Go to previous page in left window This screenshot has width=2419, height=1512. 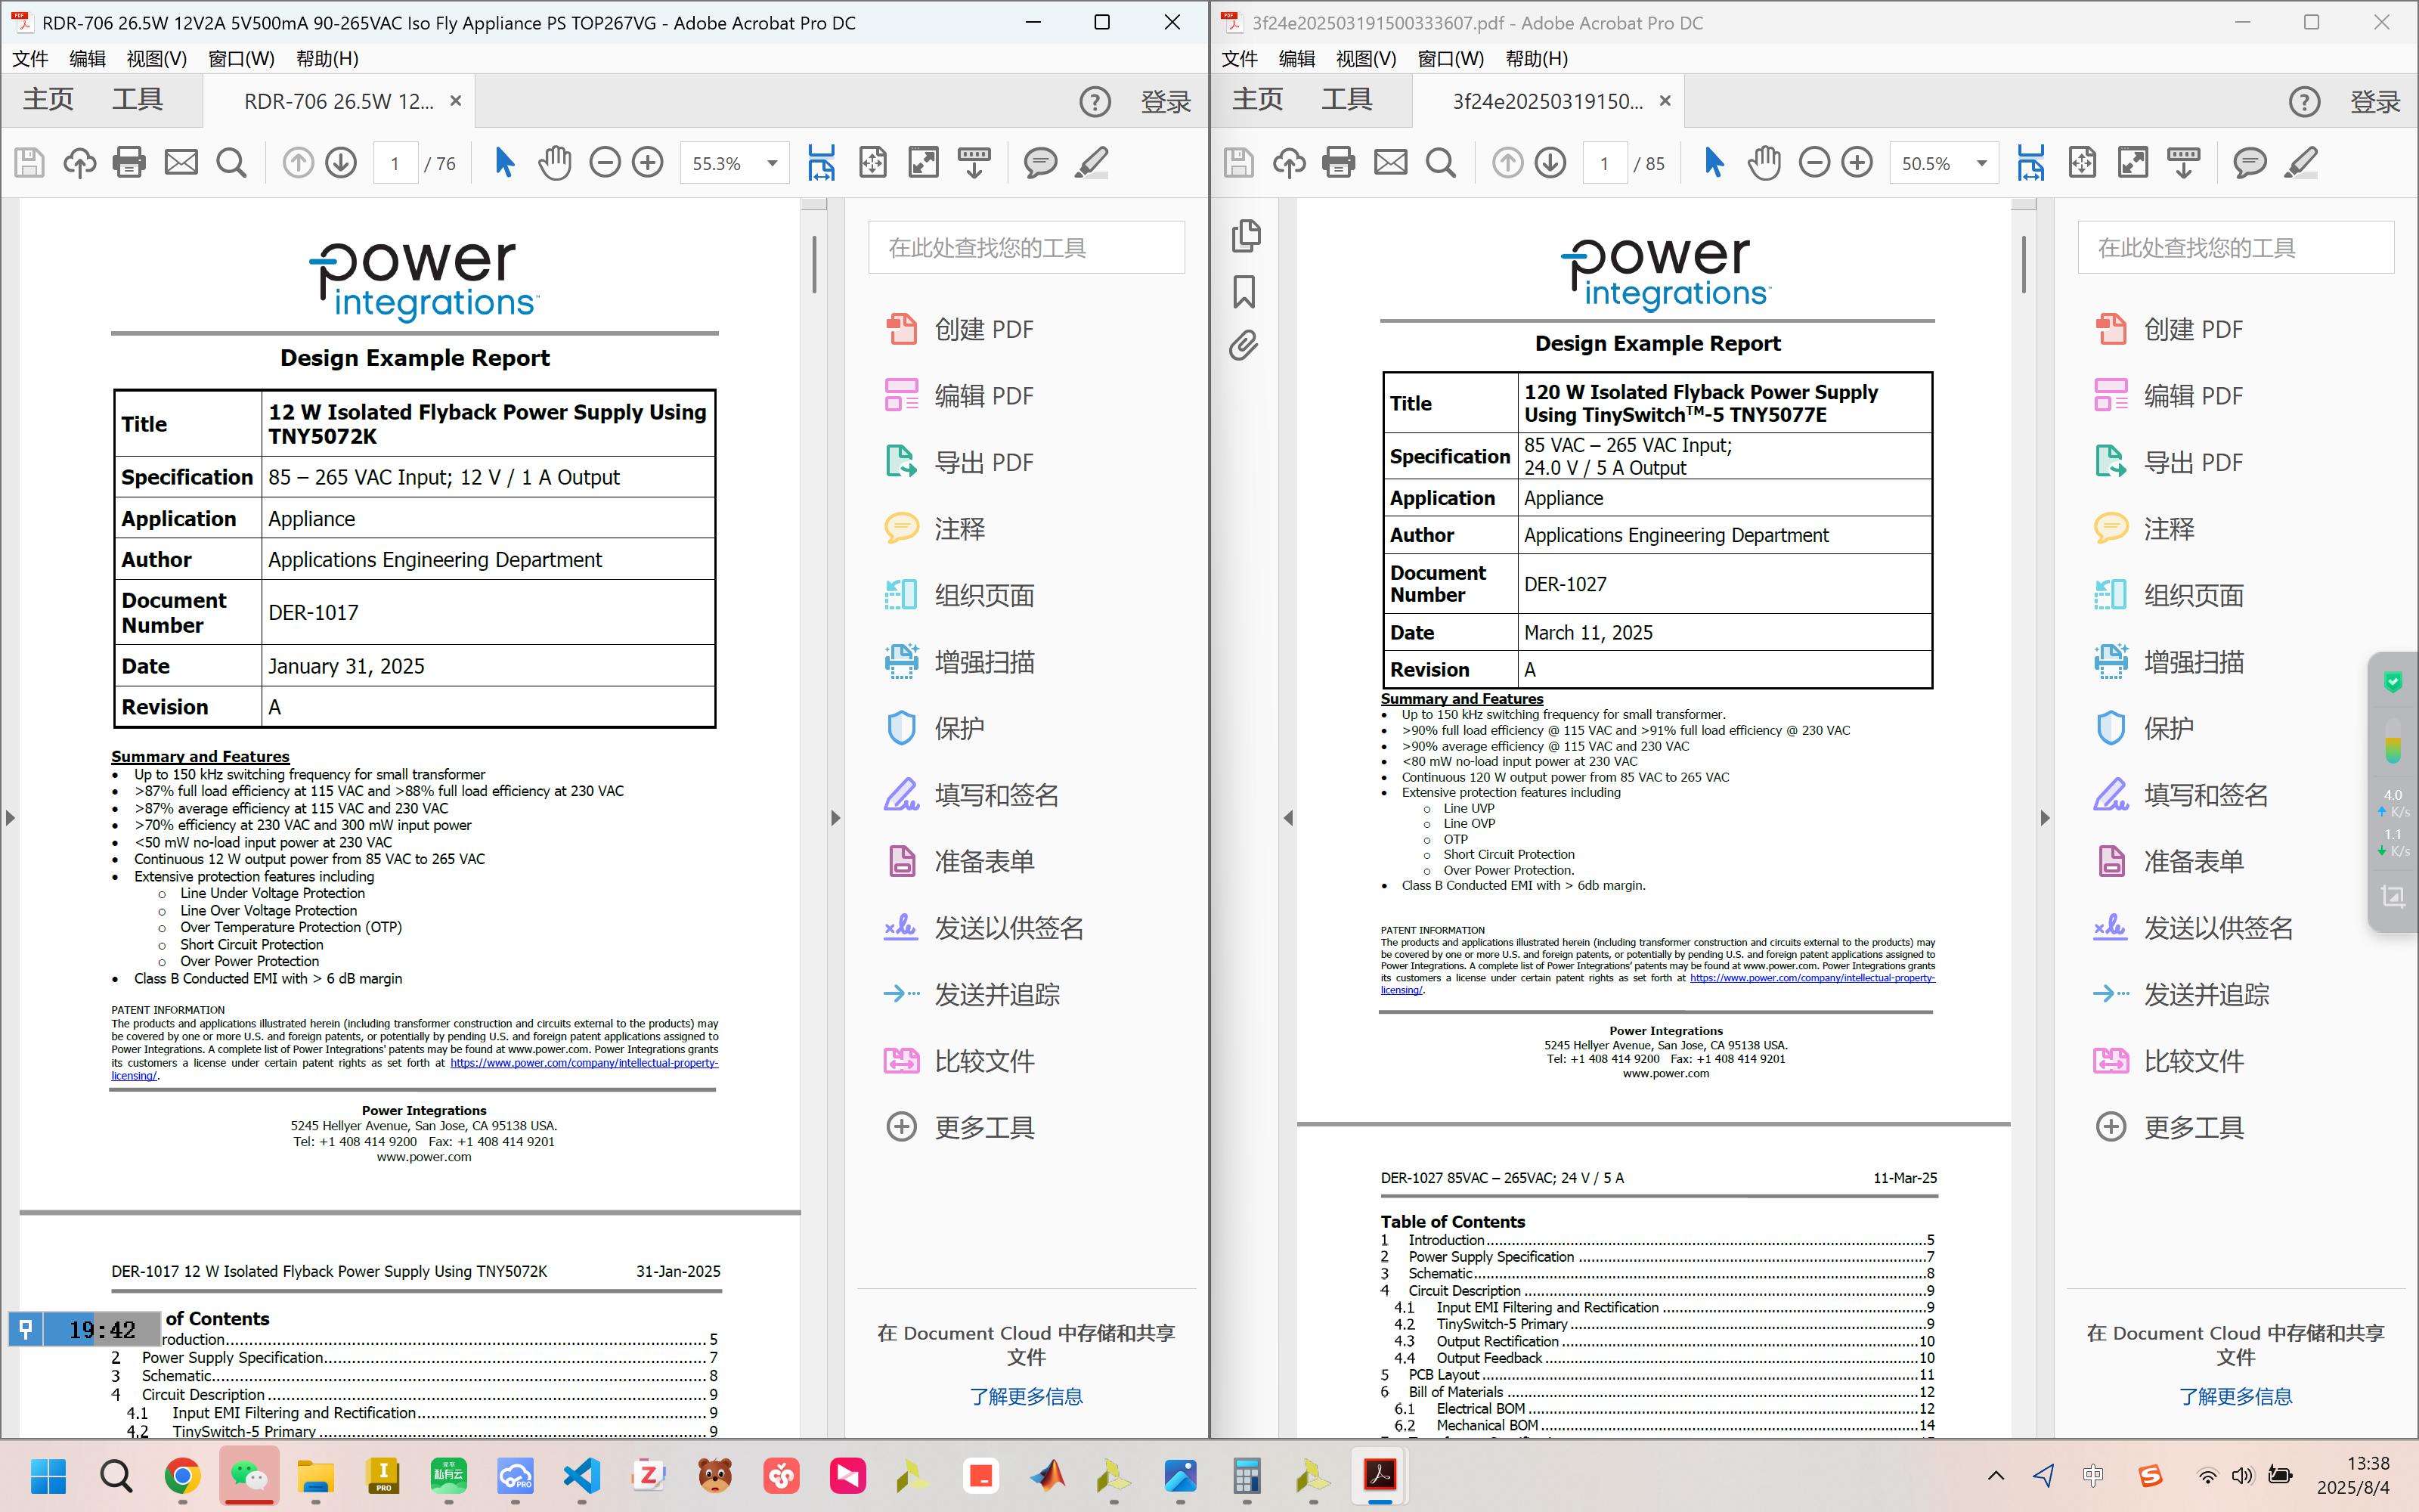tap(298, 162)
